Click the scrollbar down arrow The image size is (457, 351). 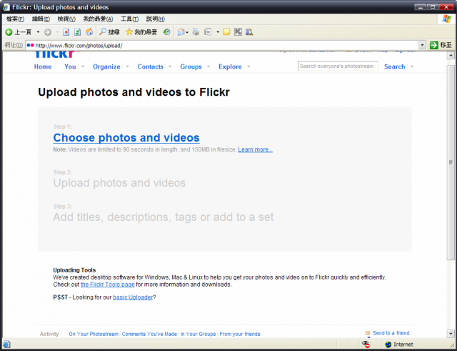click(451, 334)
